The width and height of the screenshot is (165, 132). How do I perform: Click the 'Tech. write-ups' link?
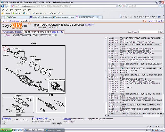13,21
